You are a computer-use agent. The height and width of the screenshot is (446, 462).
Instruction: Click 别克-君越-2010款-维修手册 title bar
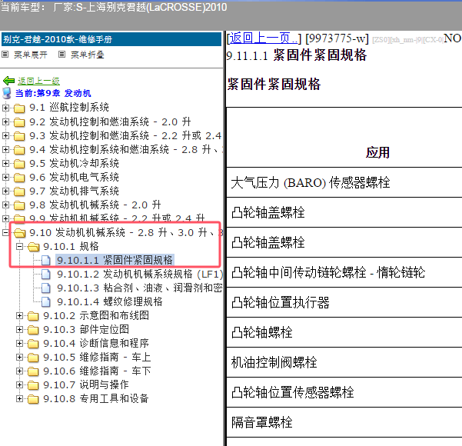point(111,39)
